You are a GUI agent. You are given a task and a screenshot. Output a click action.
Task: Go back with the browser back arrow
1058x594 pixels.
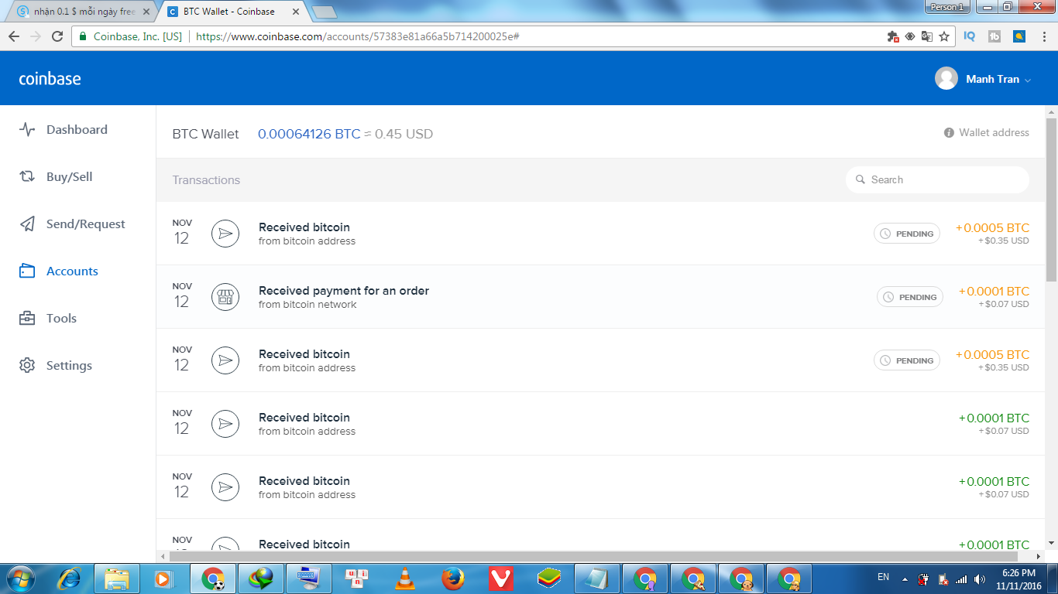pos(14,36)
